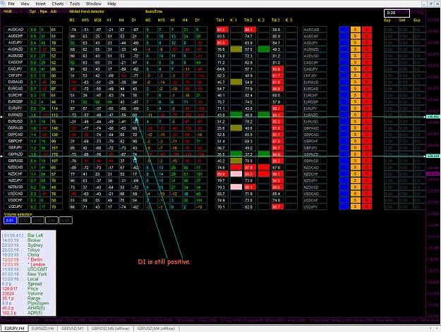
Task: Switch to the EURNZD,H4 chart tab
Action: [43, 328]
